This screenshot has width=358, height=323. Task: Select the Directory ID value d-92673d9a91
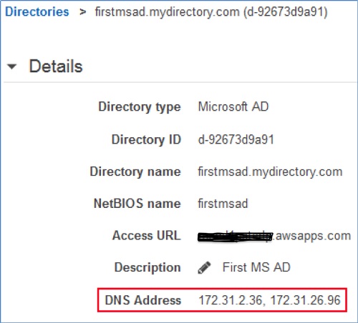pyautogui.click(x=236, y=139)
